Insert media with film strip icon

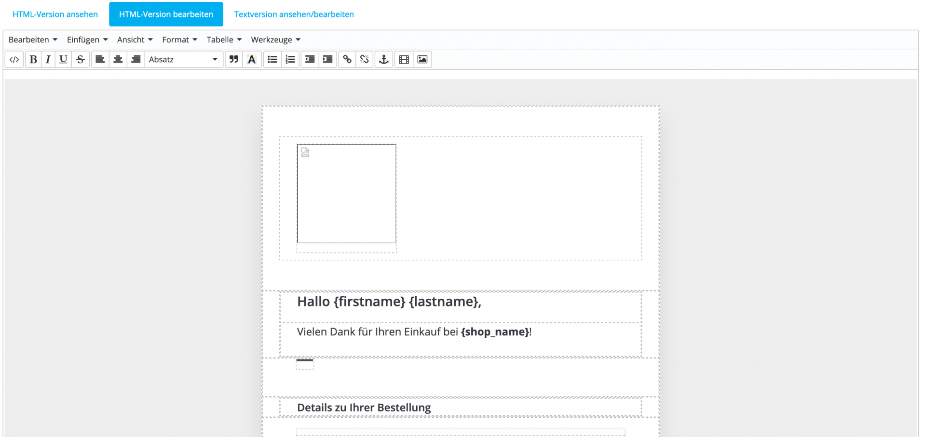click(404, 59)
